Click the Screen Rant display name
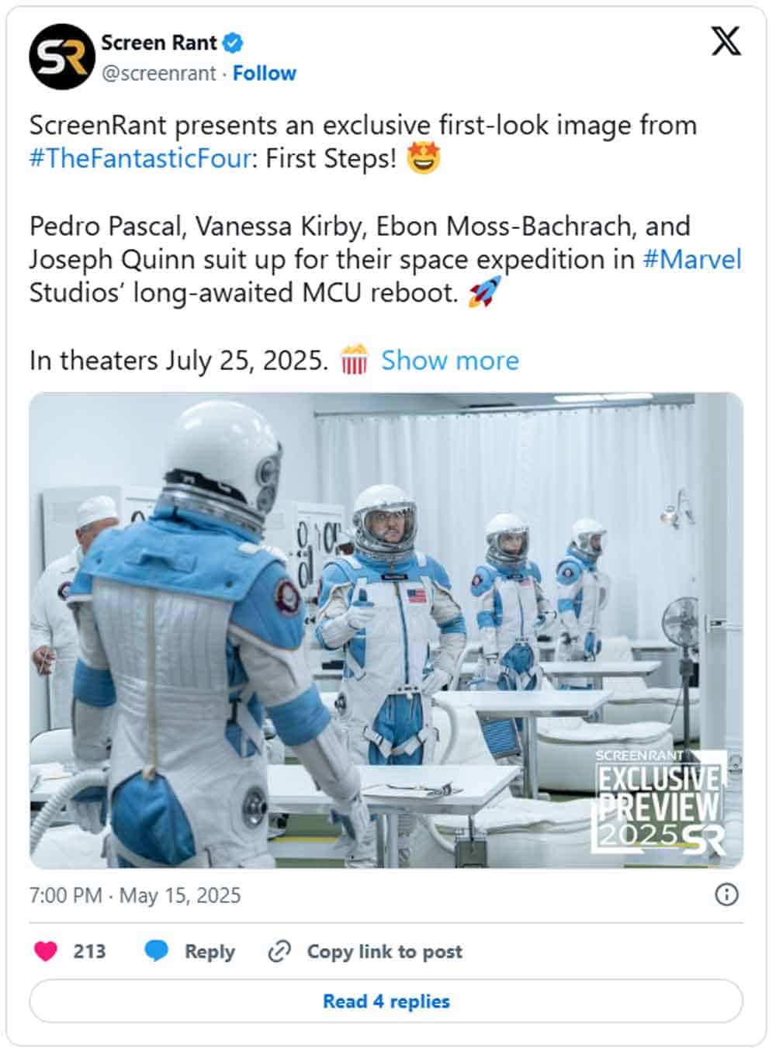The width and height of the screenshot is (776, 1055). tap(158, 43)
